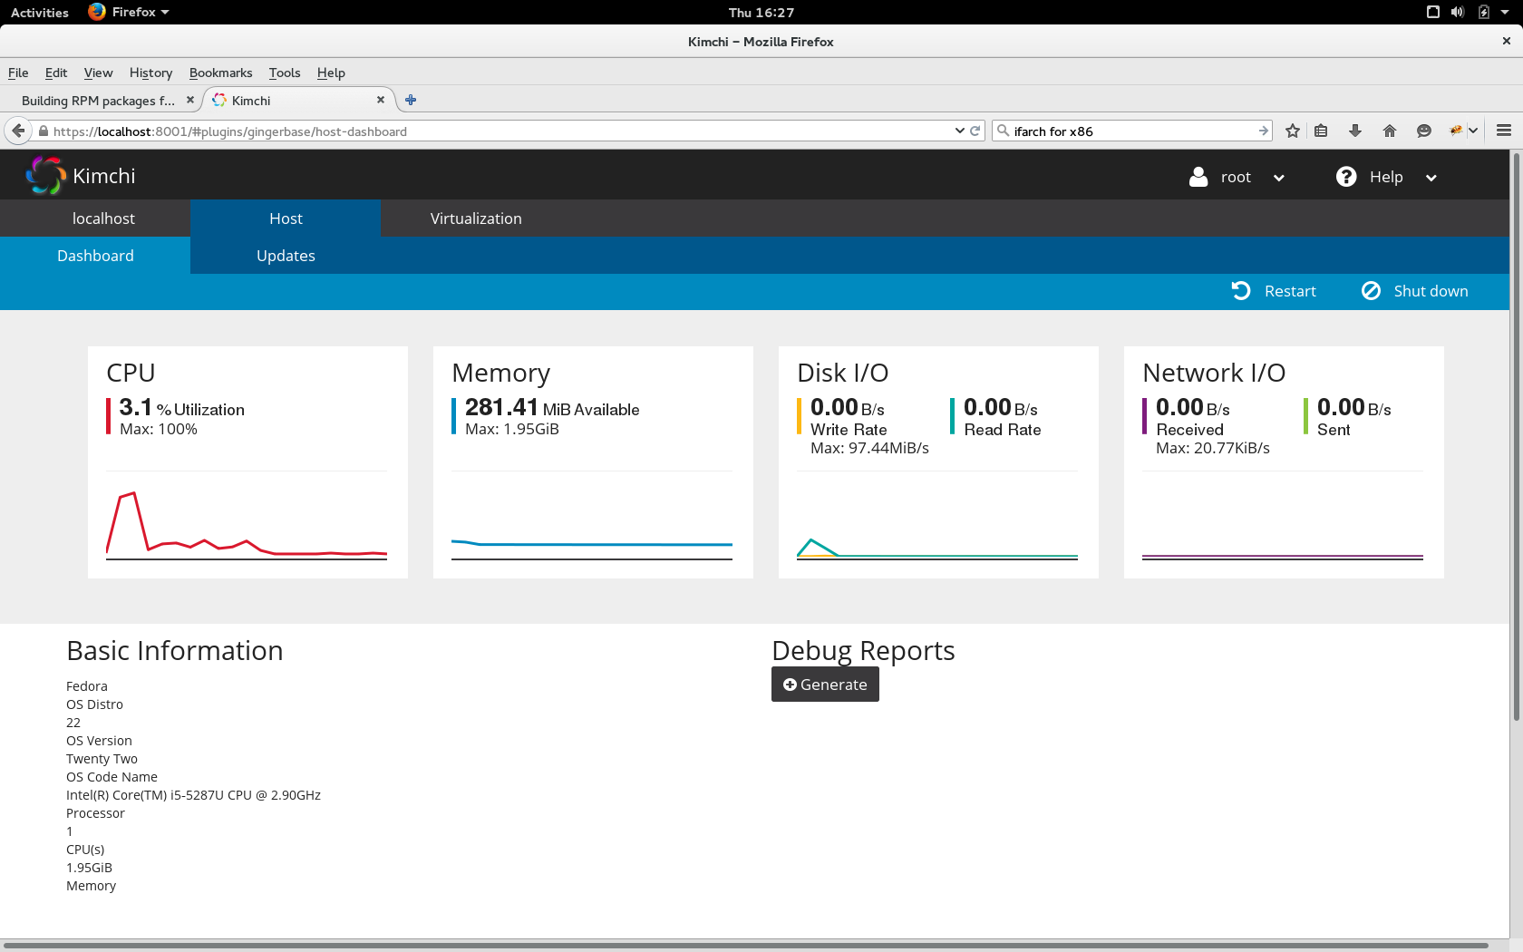This screenshot has width=1523, height=952.
Task: Close the Building RPM packages tab
Action: click(x=190, y=100)
